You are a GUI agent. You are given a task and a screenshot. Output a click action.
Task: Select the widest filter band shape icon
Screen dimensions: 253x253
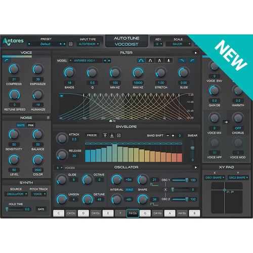coord(141,60)
